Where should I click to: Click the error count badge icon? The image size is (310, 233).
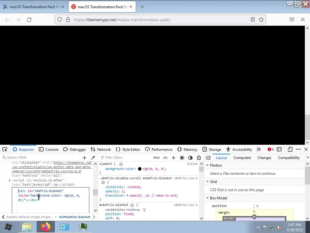271,149
